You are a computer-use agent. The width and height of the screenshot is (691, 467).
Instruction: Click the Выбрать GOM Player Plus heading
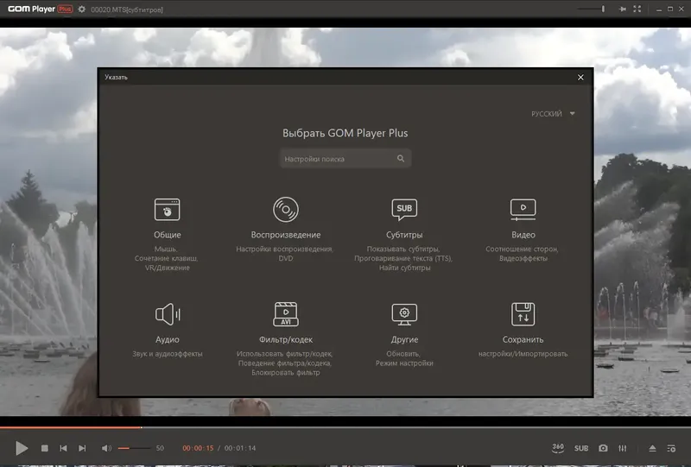(x=345, y=133)
